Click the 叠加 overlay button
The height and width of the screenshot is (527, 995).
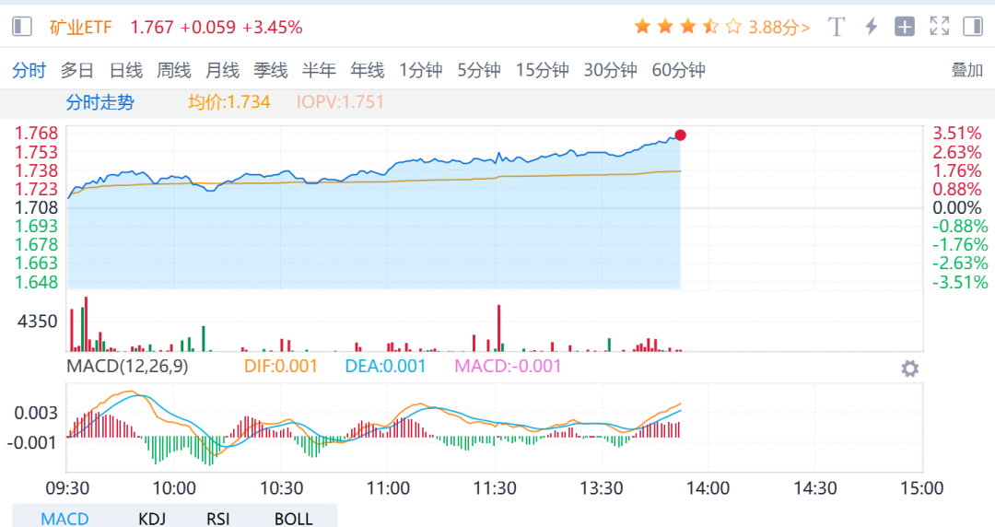point(967,70)
